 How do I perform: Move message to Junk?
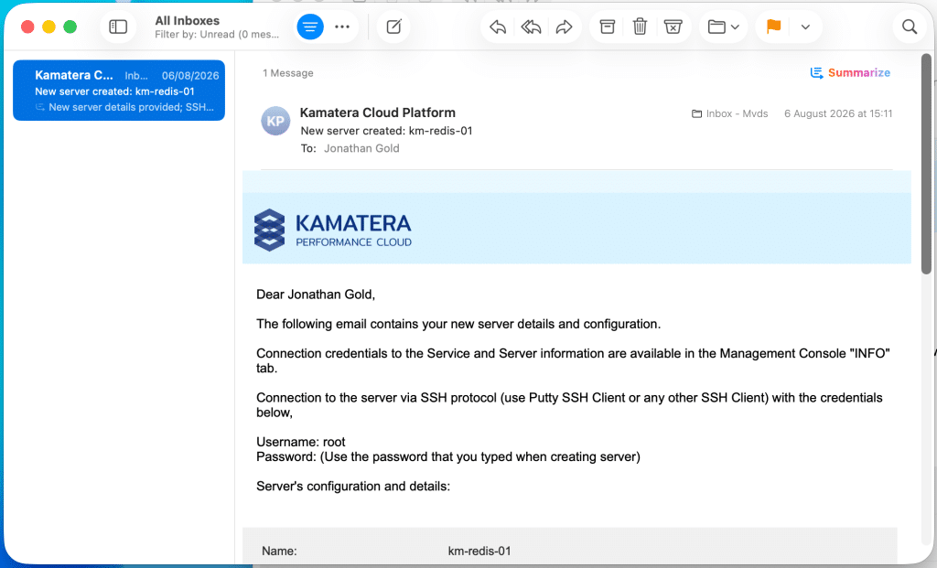tap(673, 27)
